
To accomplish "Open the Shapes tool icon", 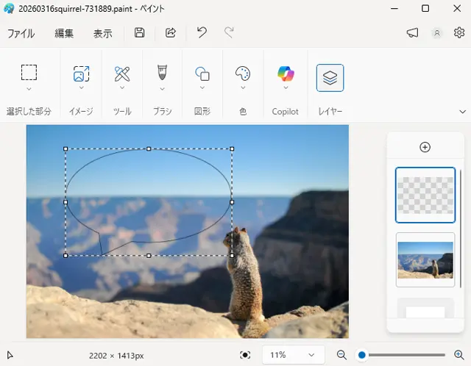I will [202, 73].
